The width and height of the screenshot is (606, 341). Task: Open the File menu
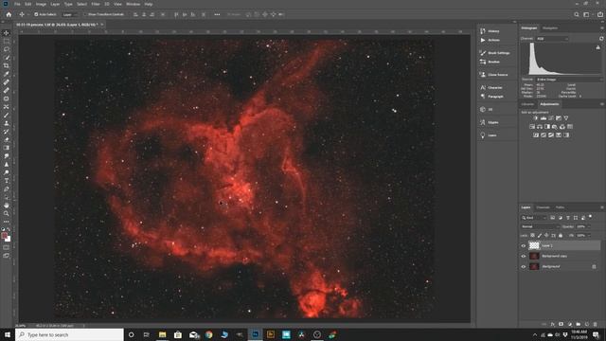[x=17, y=4]
